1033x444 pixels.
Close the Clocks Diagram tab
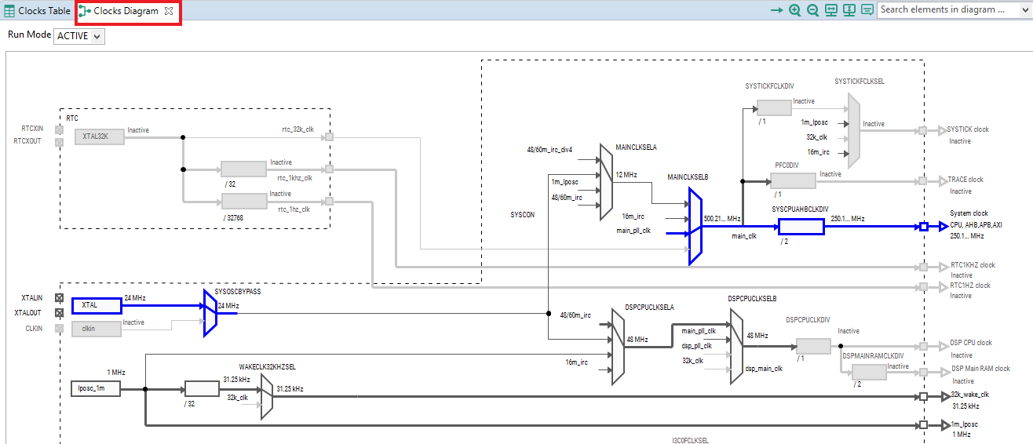click(x=169, y=11)
